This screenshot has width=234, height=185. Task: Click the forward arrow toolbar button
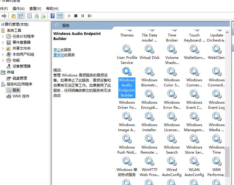click(4, 16)
